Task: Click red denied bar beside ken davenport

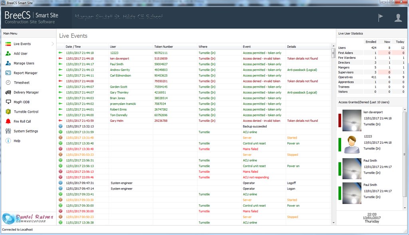Action: pos(340,120)
